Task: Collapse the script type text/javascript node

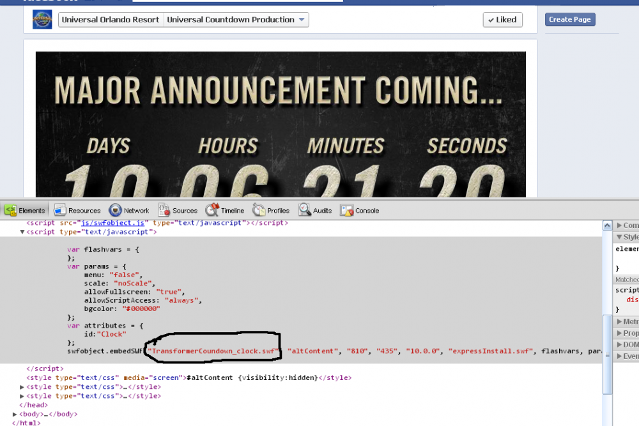Action: click(x=22, y=232)
